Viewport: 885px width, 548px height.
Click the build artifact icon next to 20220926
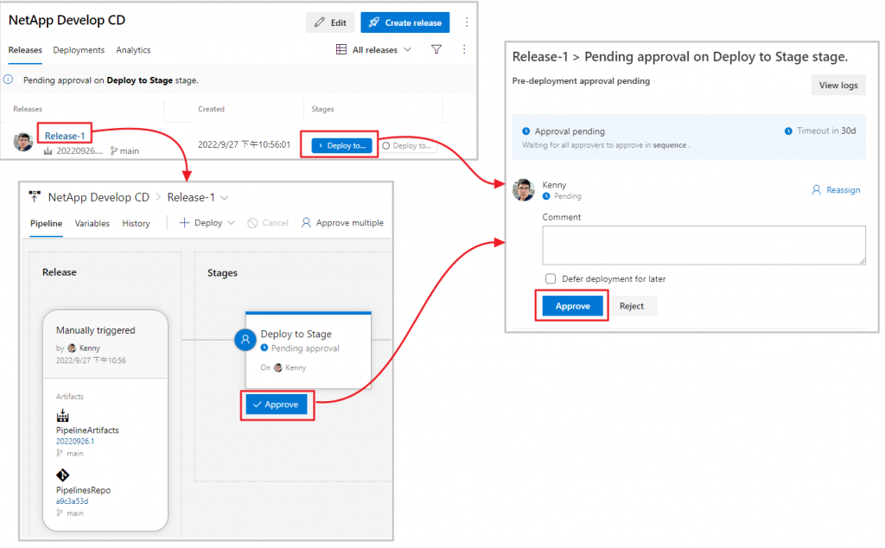click(x=48, y=150)
